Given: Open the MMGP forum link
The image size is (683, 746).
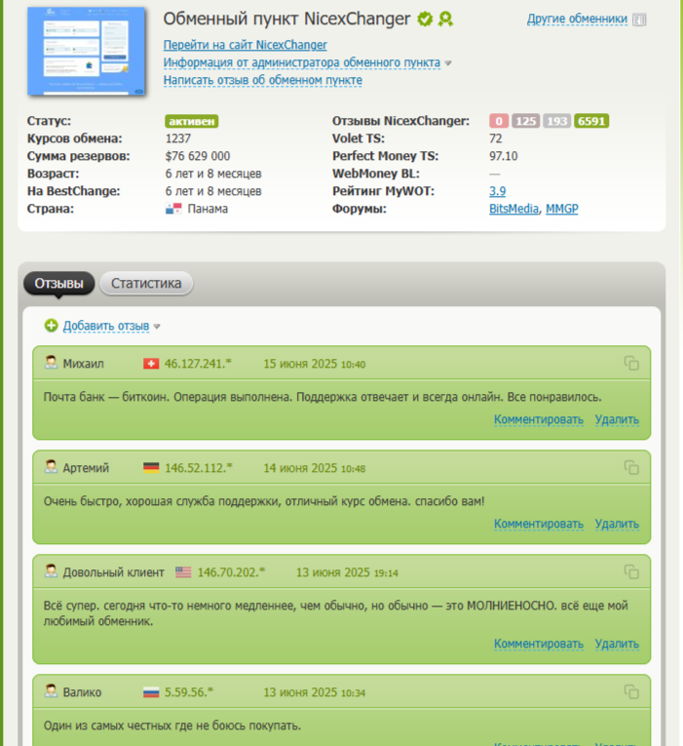Looking at the screenshot, I should (x=562, y=209).
